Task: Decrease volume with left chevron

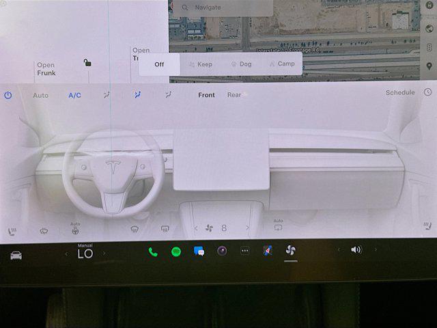Action: 339,249
